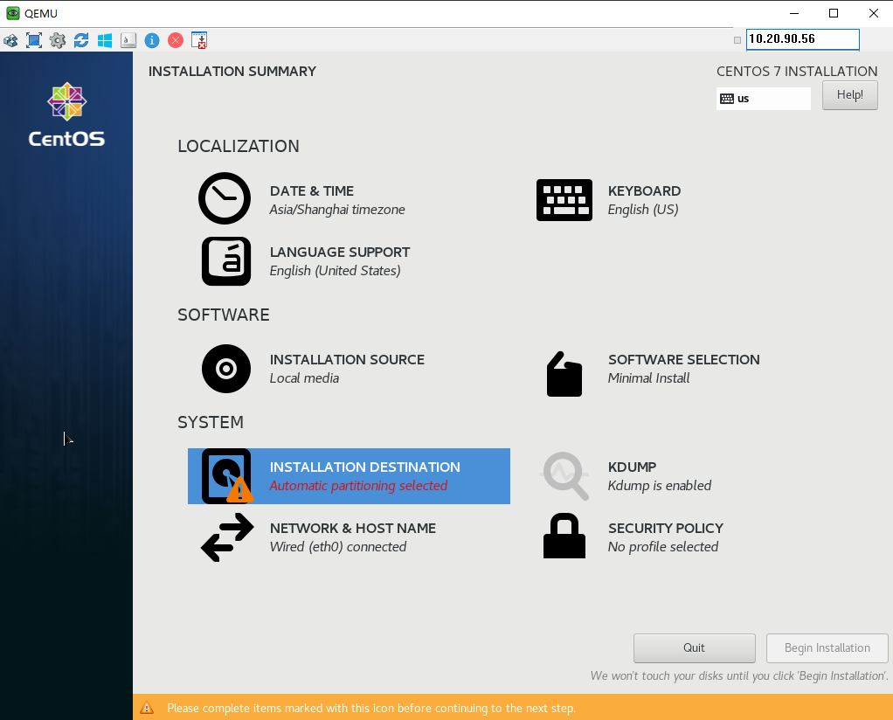Screen dimensions: 893x720
Task: Select the DATE & TIME label
Action: click(312, 190)
